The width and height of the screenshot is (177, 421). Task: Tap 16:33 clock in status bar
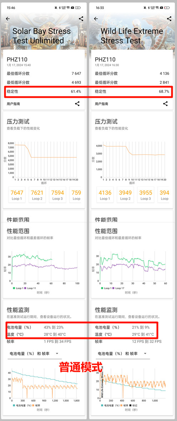[100, 8]
